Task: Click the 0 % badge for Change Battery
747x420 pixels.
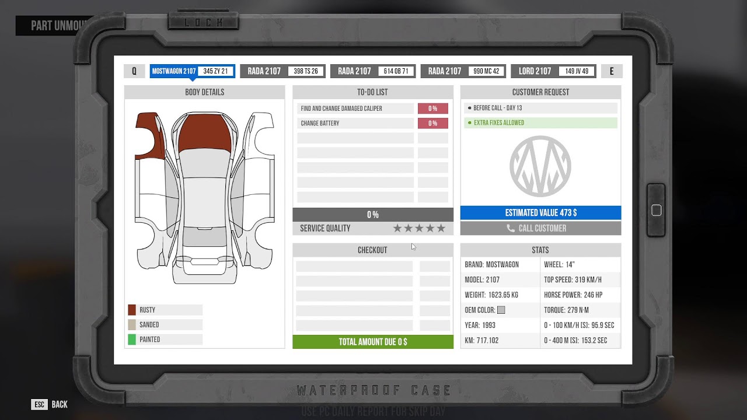Action: click(433, 123)
